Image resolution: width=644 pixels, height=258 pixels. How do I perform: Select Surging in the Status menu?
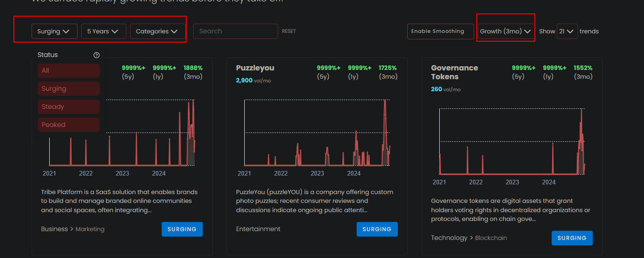69,89
